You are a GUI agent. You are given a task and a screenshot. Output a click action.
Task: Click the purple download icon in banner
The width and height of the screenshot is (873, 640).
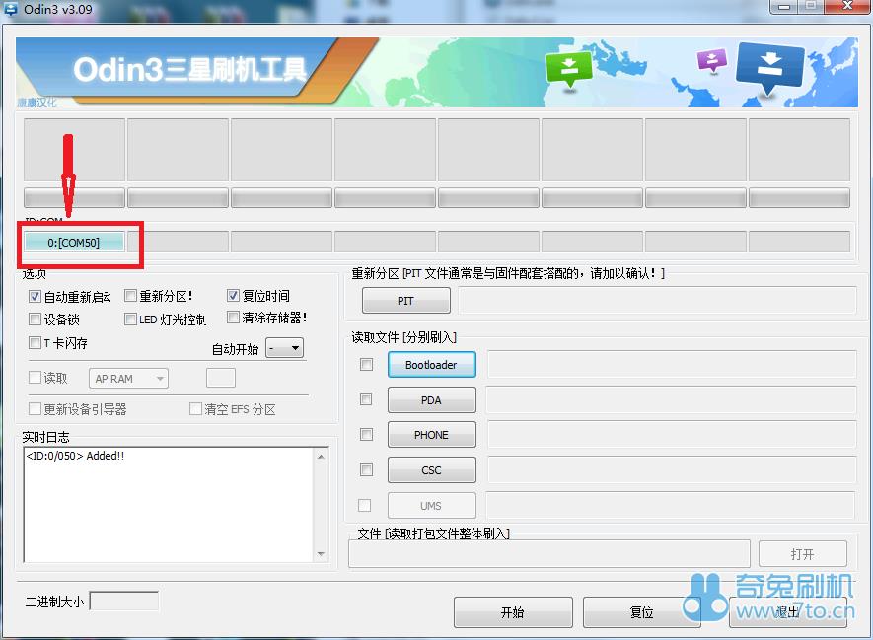tap(711, 60)
